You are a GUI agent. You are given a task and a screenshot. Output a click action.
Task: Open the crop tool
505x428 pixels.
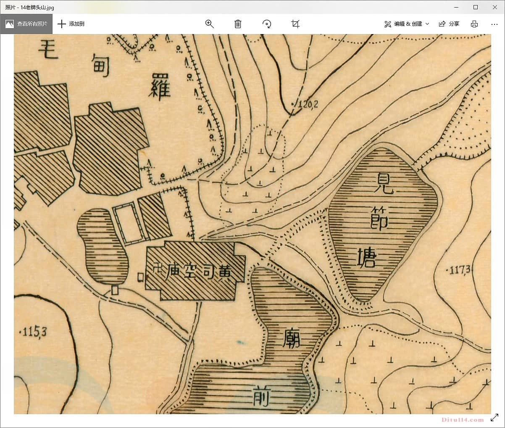tap(295, 24)
